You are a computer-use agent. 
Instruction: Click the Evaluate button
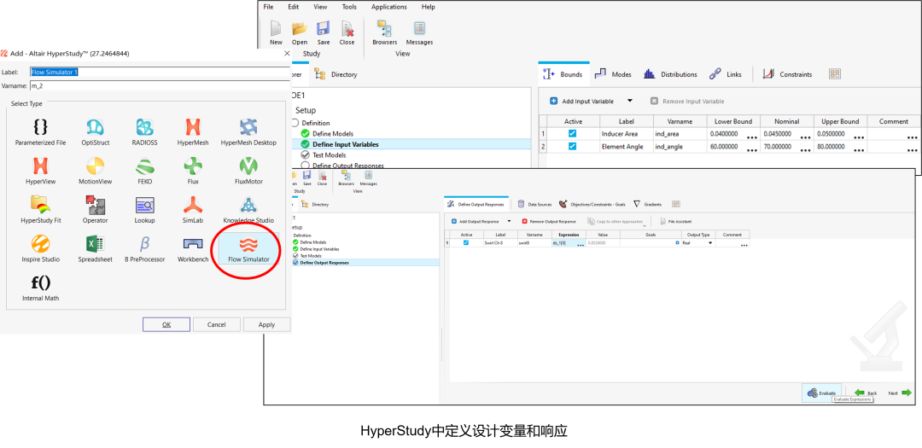tap(821, 393)
